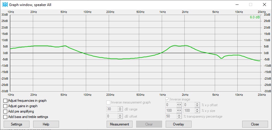Click the app icon in the title bar
This screenshot has width=272, height=130.
[5, 5]
